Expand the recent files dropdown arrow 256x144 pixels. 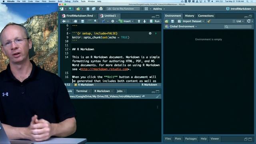tap(82, 9)
